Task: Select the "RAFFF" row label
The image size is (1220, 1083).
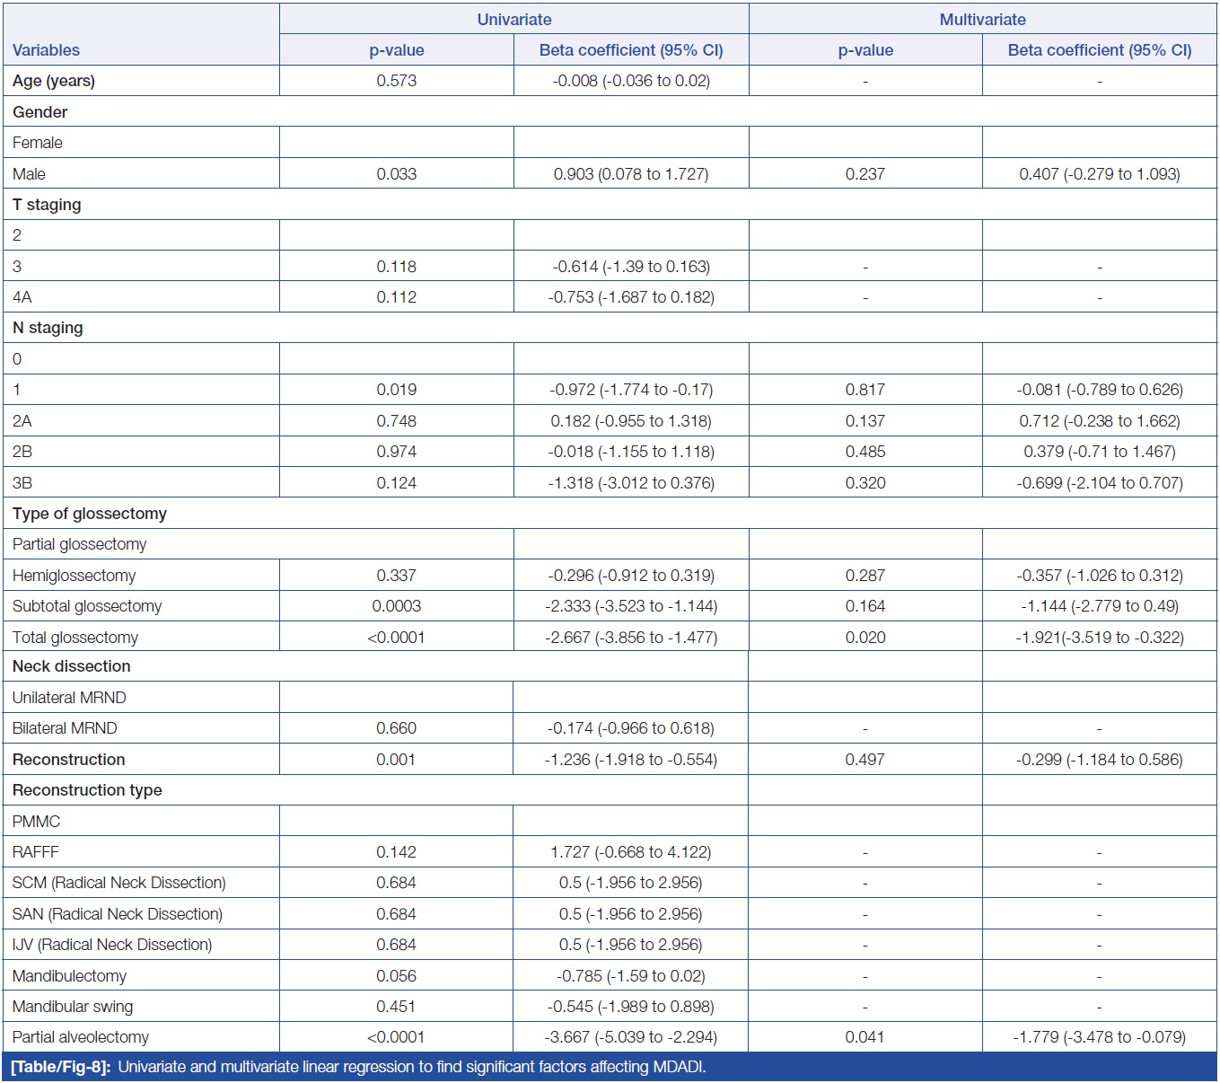Action: point(36,852)
